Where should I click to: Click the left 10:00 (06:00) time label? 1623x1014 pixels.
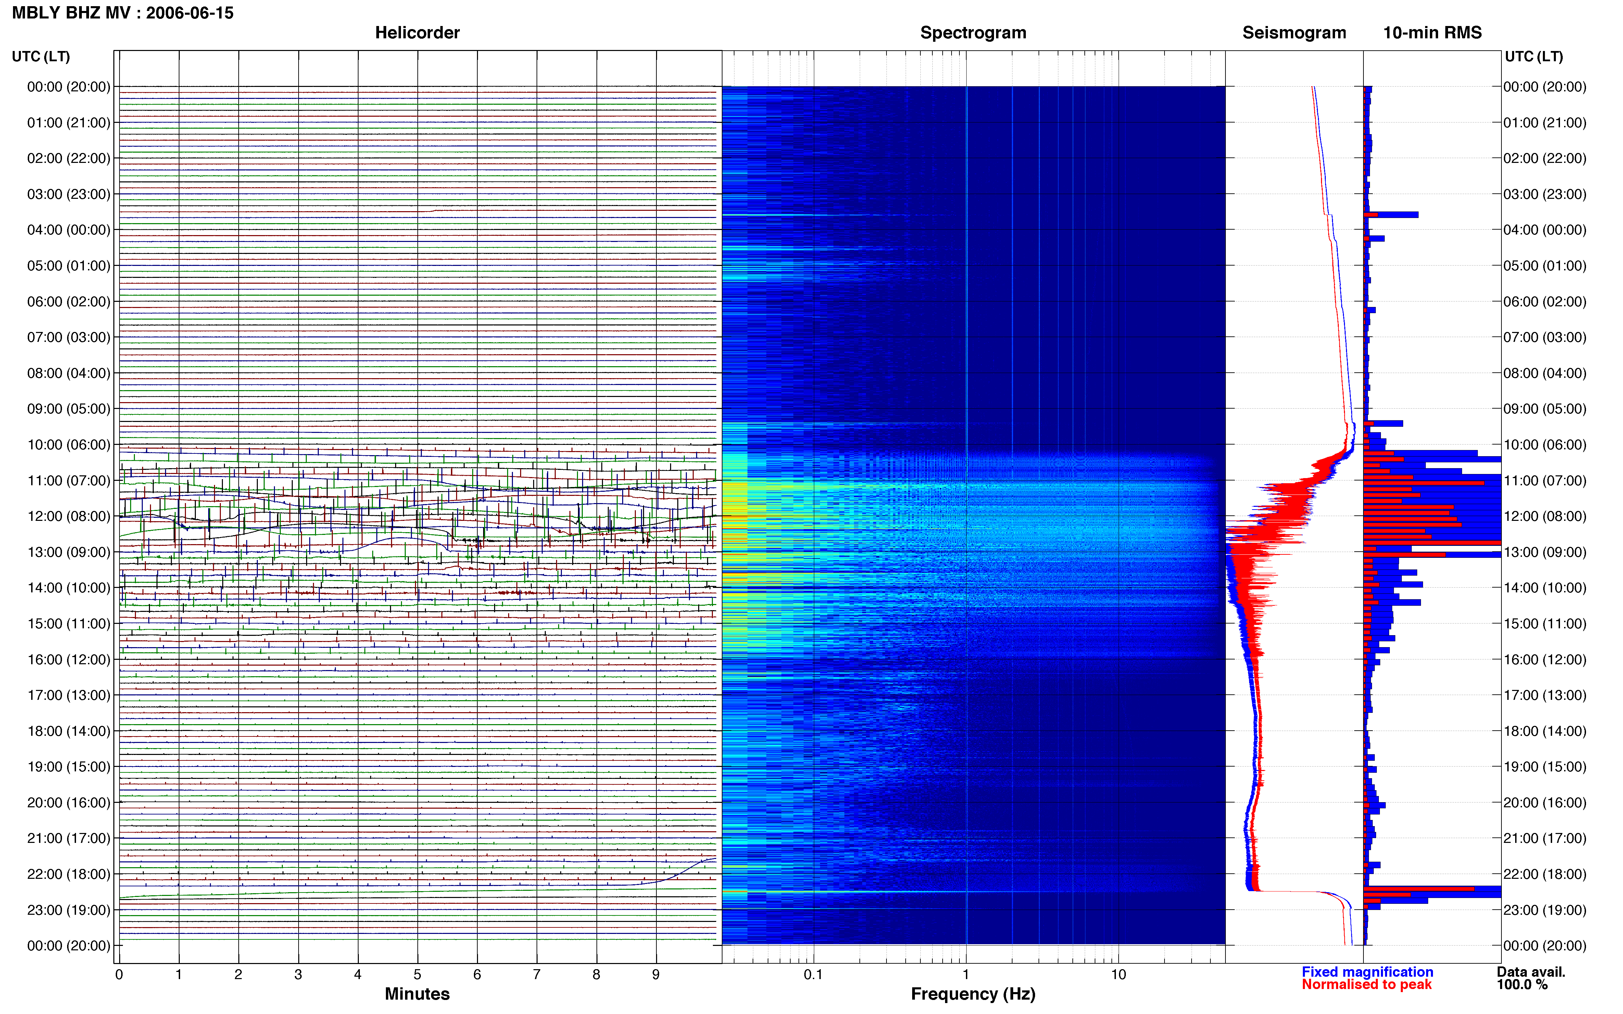[68, 445]
